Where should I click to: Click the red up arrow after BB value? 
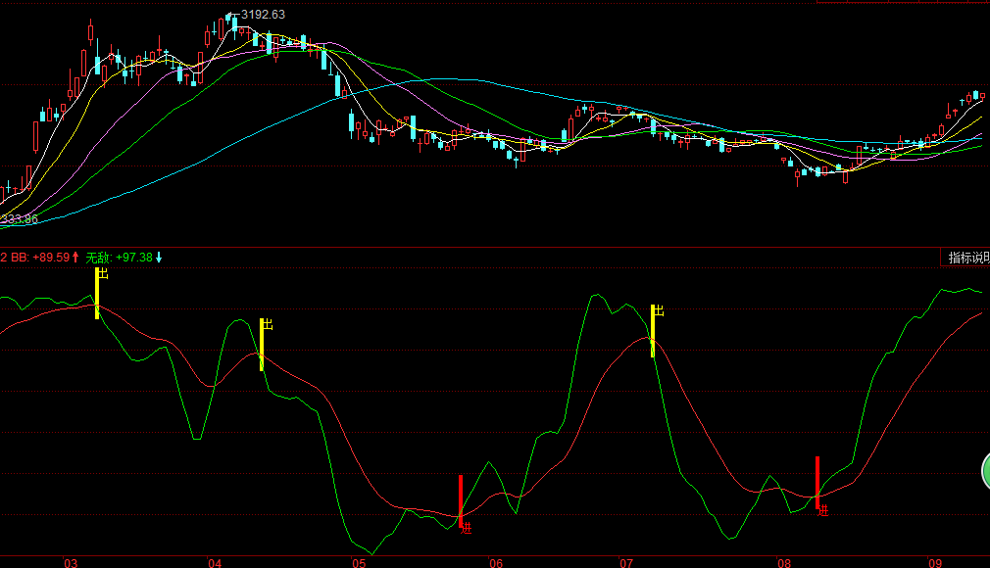click(75, 258)
